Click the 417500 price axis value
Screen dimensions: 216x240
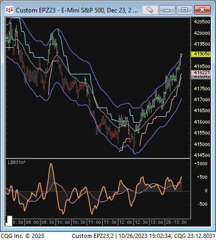pos(202,89)
